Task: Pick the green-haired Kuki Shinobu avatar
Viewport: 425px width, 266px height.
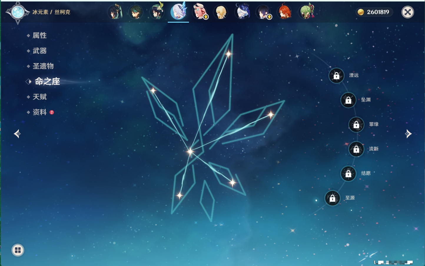Action: [306, 12]
